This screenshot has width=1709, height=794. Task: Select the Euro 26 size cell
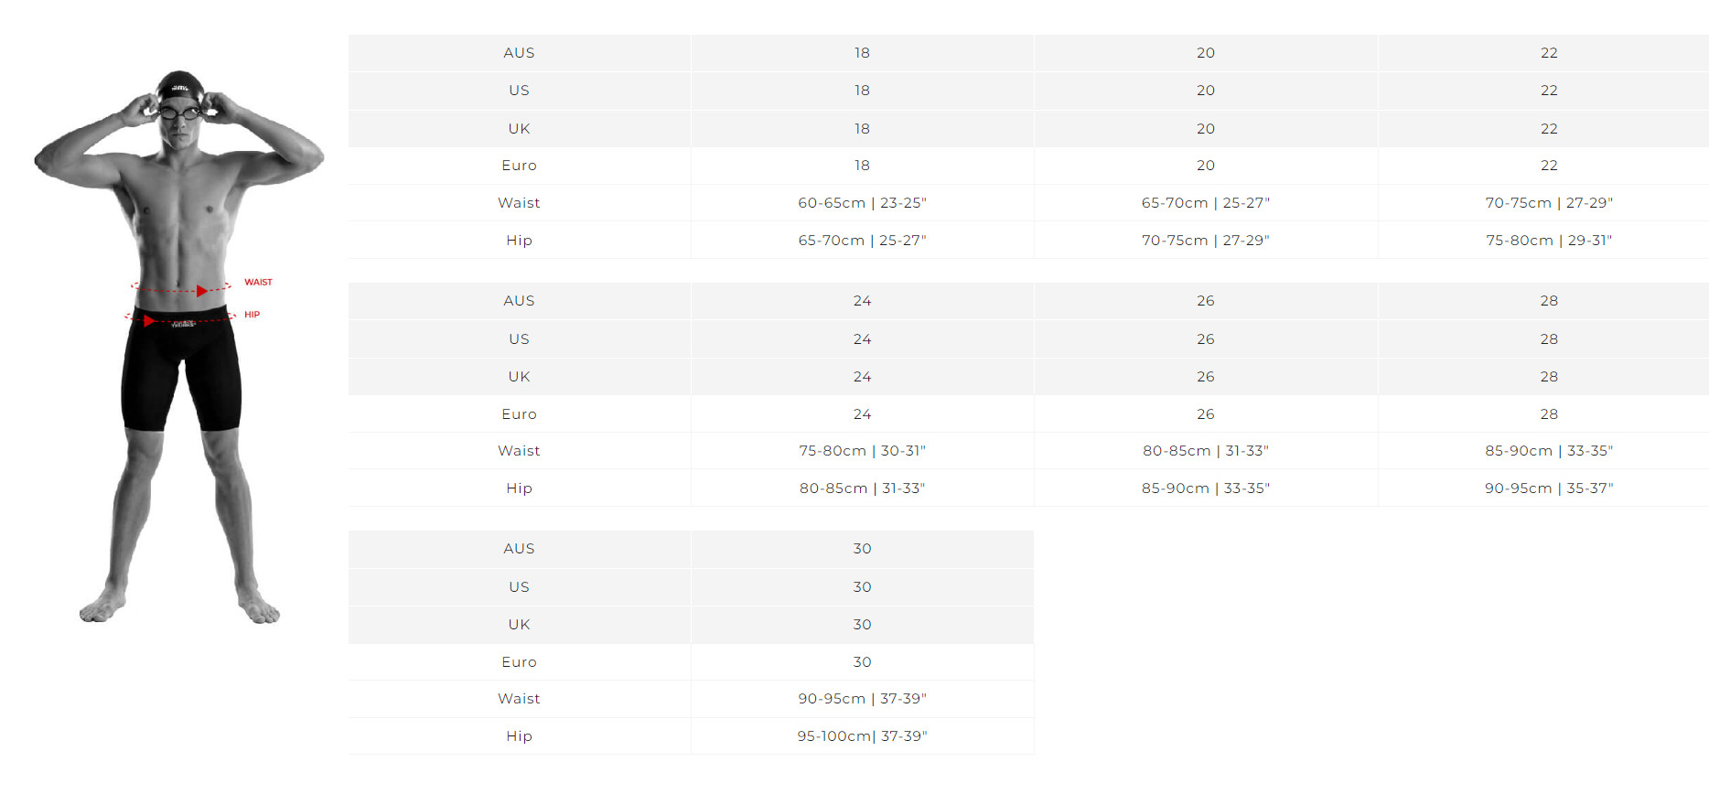coord(1206,413)
